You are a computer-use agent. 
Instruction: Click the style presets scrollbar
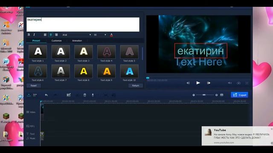(x=142, y=54)
